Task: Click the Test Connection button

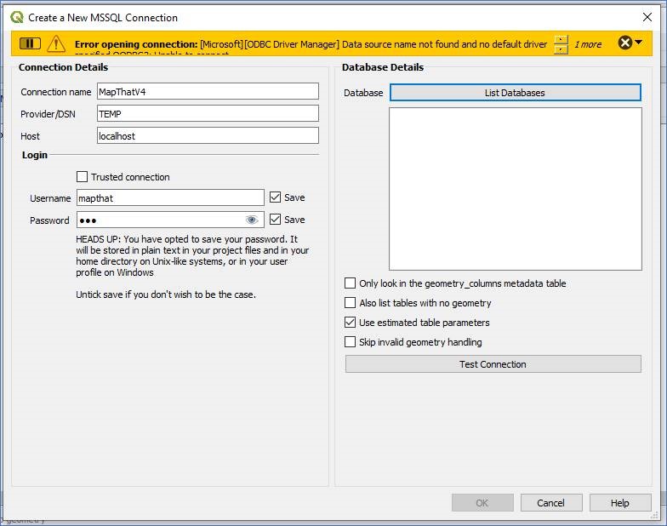Action: click(x=493, y=364)
